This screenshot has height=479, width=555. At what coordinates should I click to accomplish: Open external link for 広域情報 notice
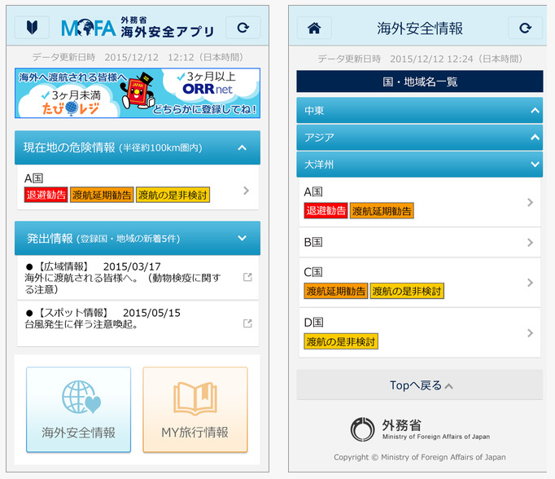click(x=247, y=278)
